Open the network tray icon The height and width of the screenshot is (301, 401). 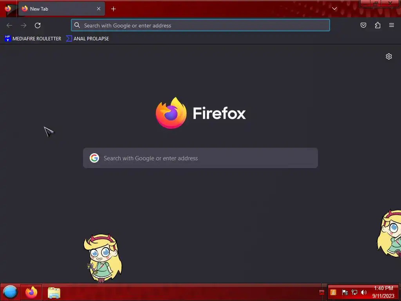(354, 292)
